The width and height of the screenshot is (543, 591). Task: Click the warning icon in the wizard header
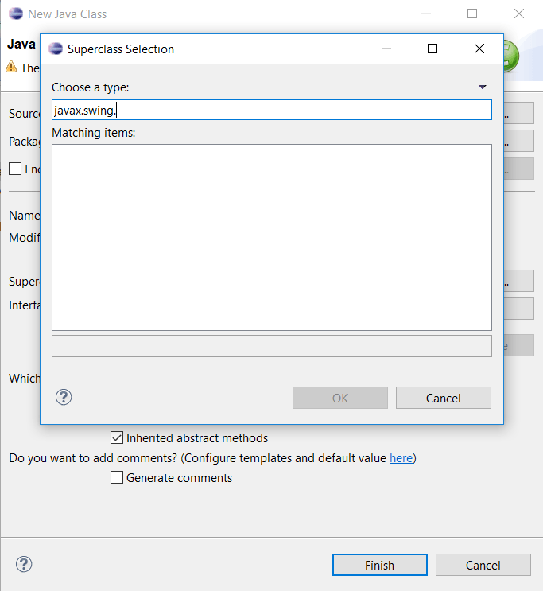(14, 68)
